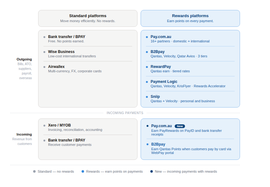This screenshot has height=187, width=270.
Task: Select Bank transfer / BPAY receive customer payments
Action: point(88,142)
